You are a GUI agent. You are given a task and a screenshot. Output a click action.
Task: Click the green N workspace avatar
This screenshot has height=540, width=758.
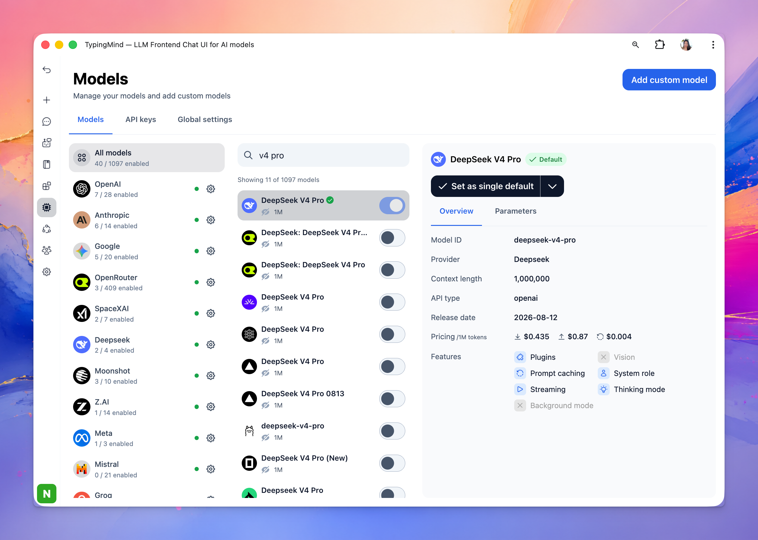tap(47, 493)
